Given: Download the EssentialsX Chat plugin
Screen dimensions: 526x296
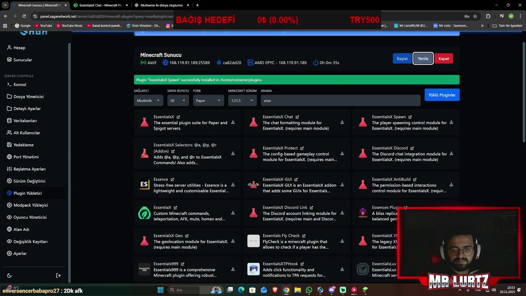Looking at the screenshot, I should pyautogui.click(x=342, y=122).
